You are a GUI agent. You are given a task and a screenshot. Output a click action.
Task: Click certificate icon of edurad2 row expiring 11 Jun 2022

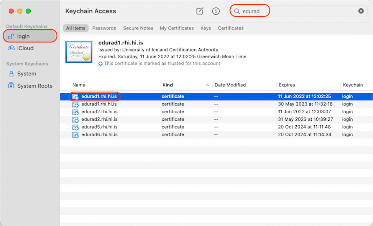75,112
